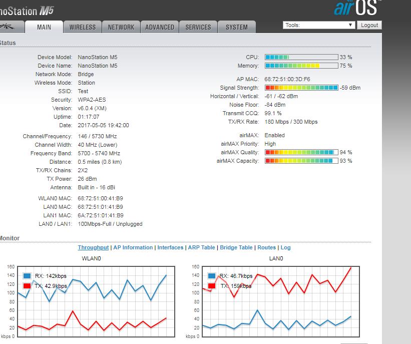Click the Channel Width value 40 MHz (Lower)

coord(98,145)
